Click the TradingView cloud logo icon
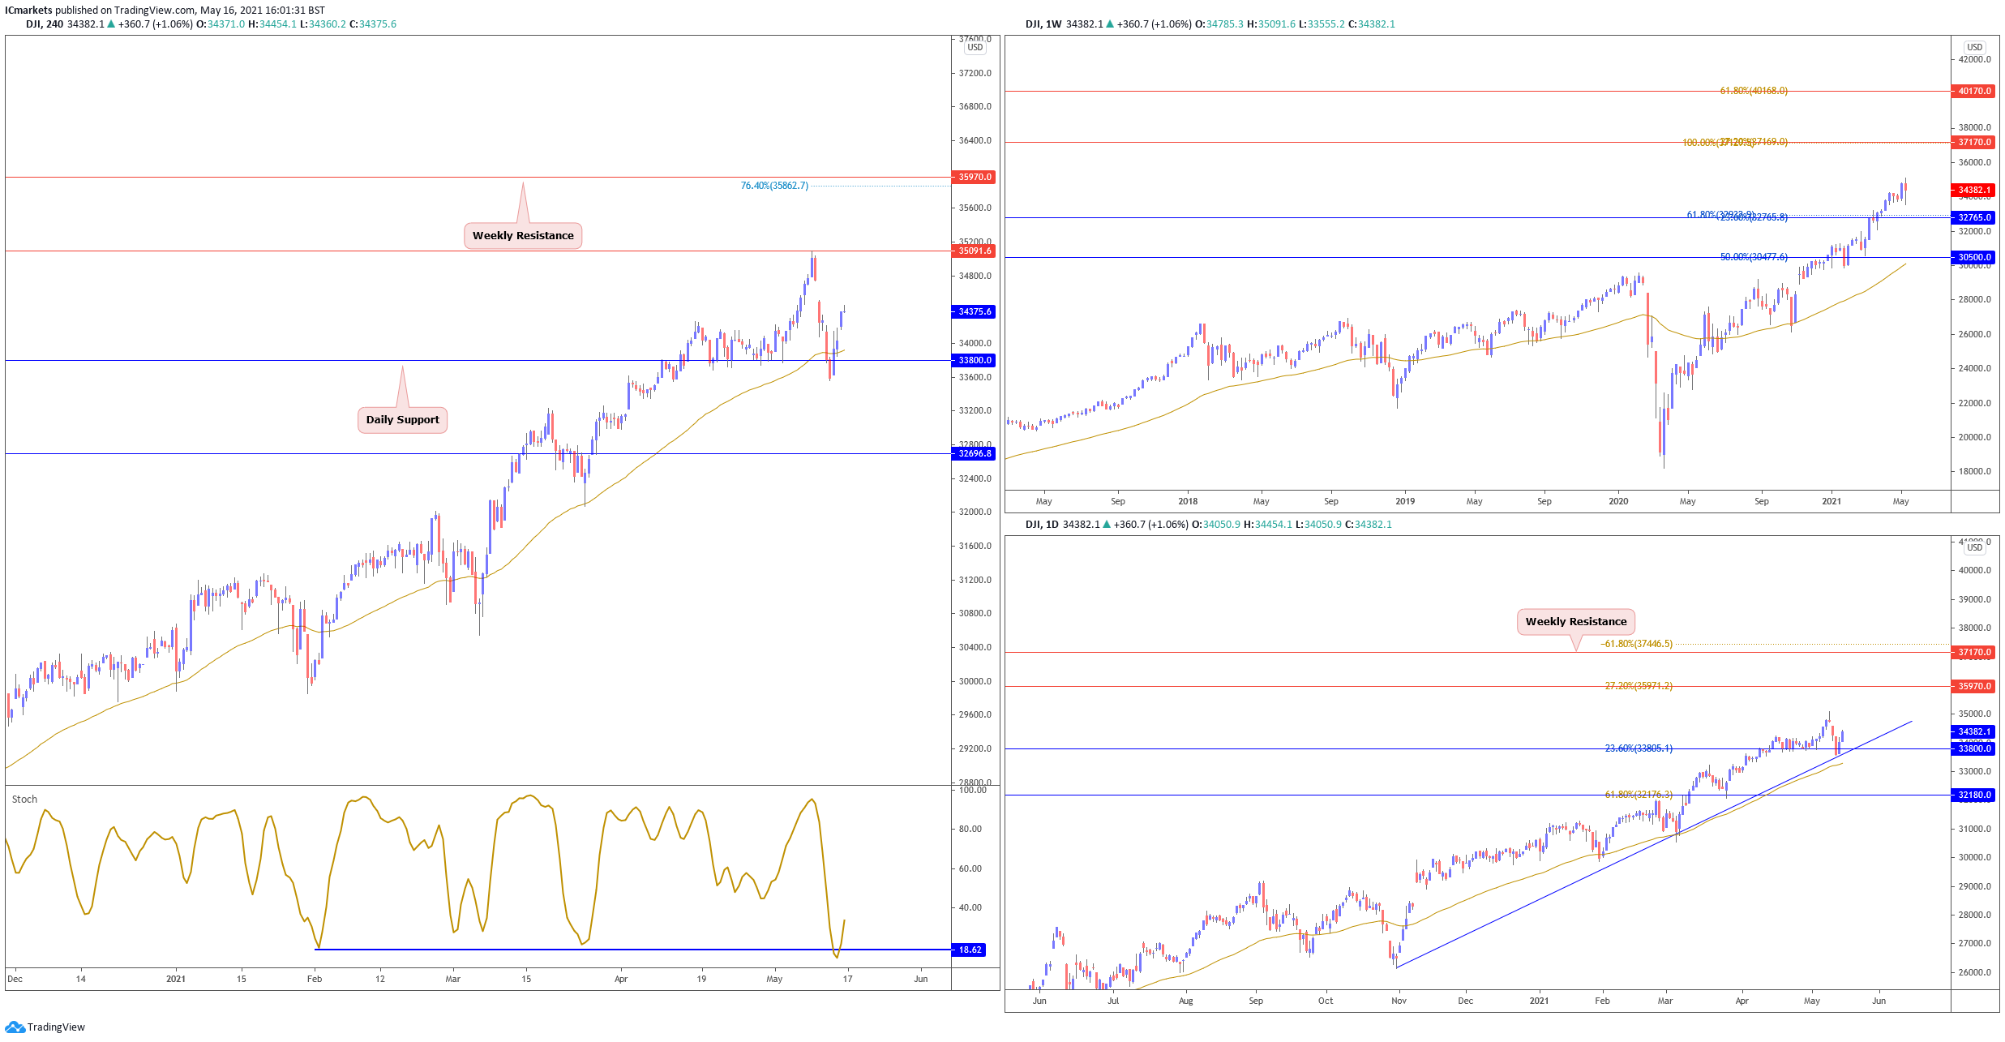This screenshot has width=2005, height=1042. [15, 1027]
